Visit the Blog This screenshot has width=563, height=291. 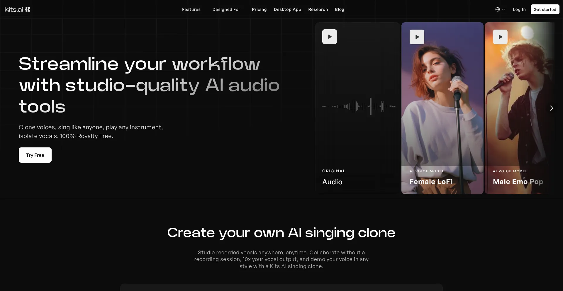(x=339, y=9)
